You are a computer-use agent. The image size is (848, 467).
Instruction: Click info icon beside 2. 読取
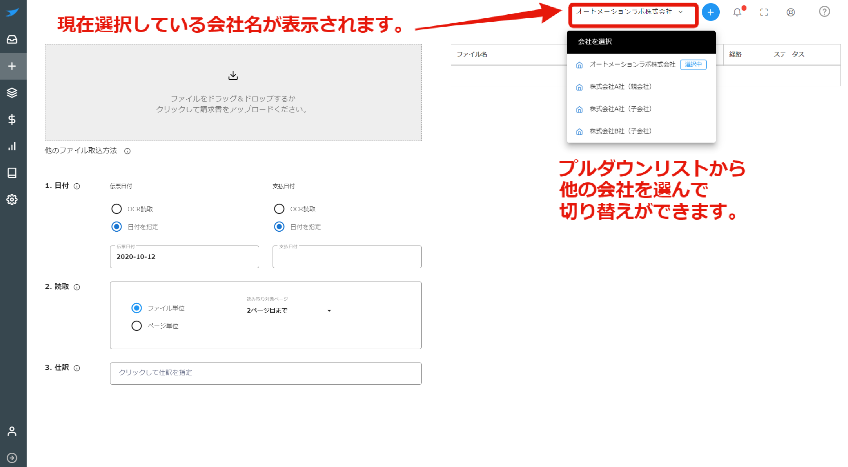click(77, 287)
